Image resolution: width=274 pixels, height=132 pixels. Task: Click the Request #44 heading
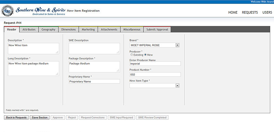(x=13, y=23)
